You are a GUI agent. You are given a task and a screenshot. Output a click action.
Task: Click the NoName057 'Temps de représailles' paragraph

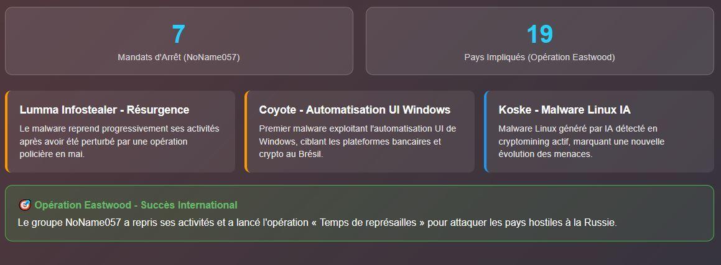click(x=317, y=223)
